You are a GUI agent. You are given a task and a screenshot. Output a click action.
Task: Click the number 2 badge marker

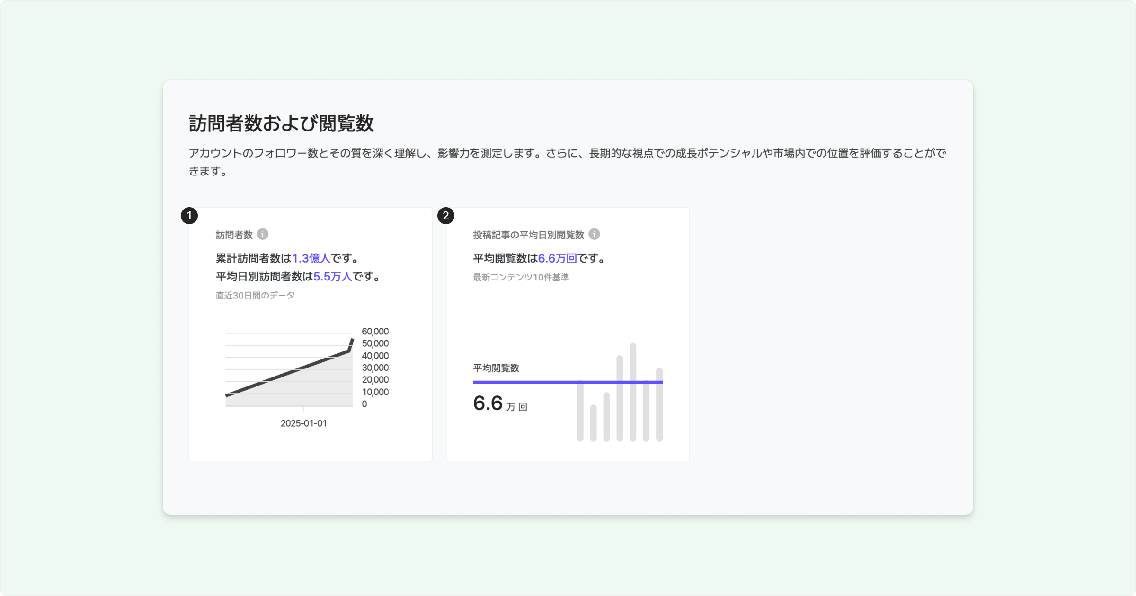[x=446, y=216]
